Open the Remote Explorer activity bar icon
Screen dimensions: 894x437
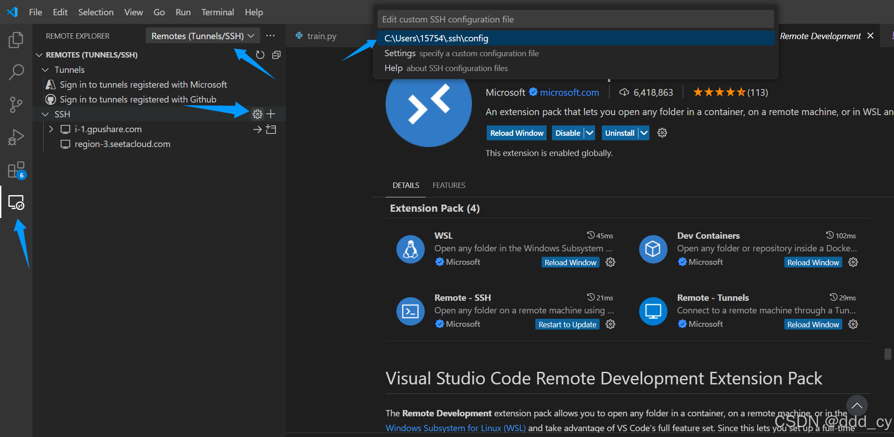pyautogui.click(x=16, y=203)
